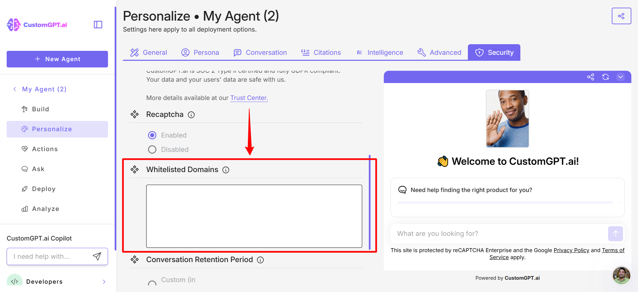The width and height of the screenshot is (638, 292).
Task: Click the send arrow in chat preview
Action: 615,234
